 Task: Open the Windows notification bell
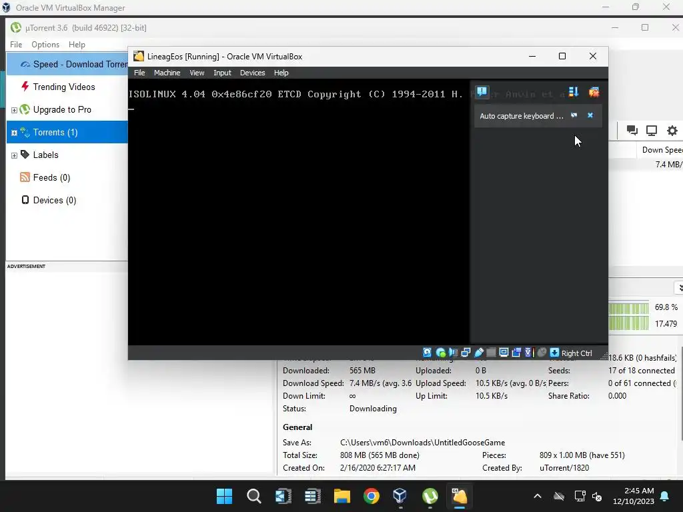(x=665, y=496)
